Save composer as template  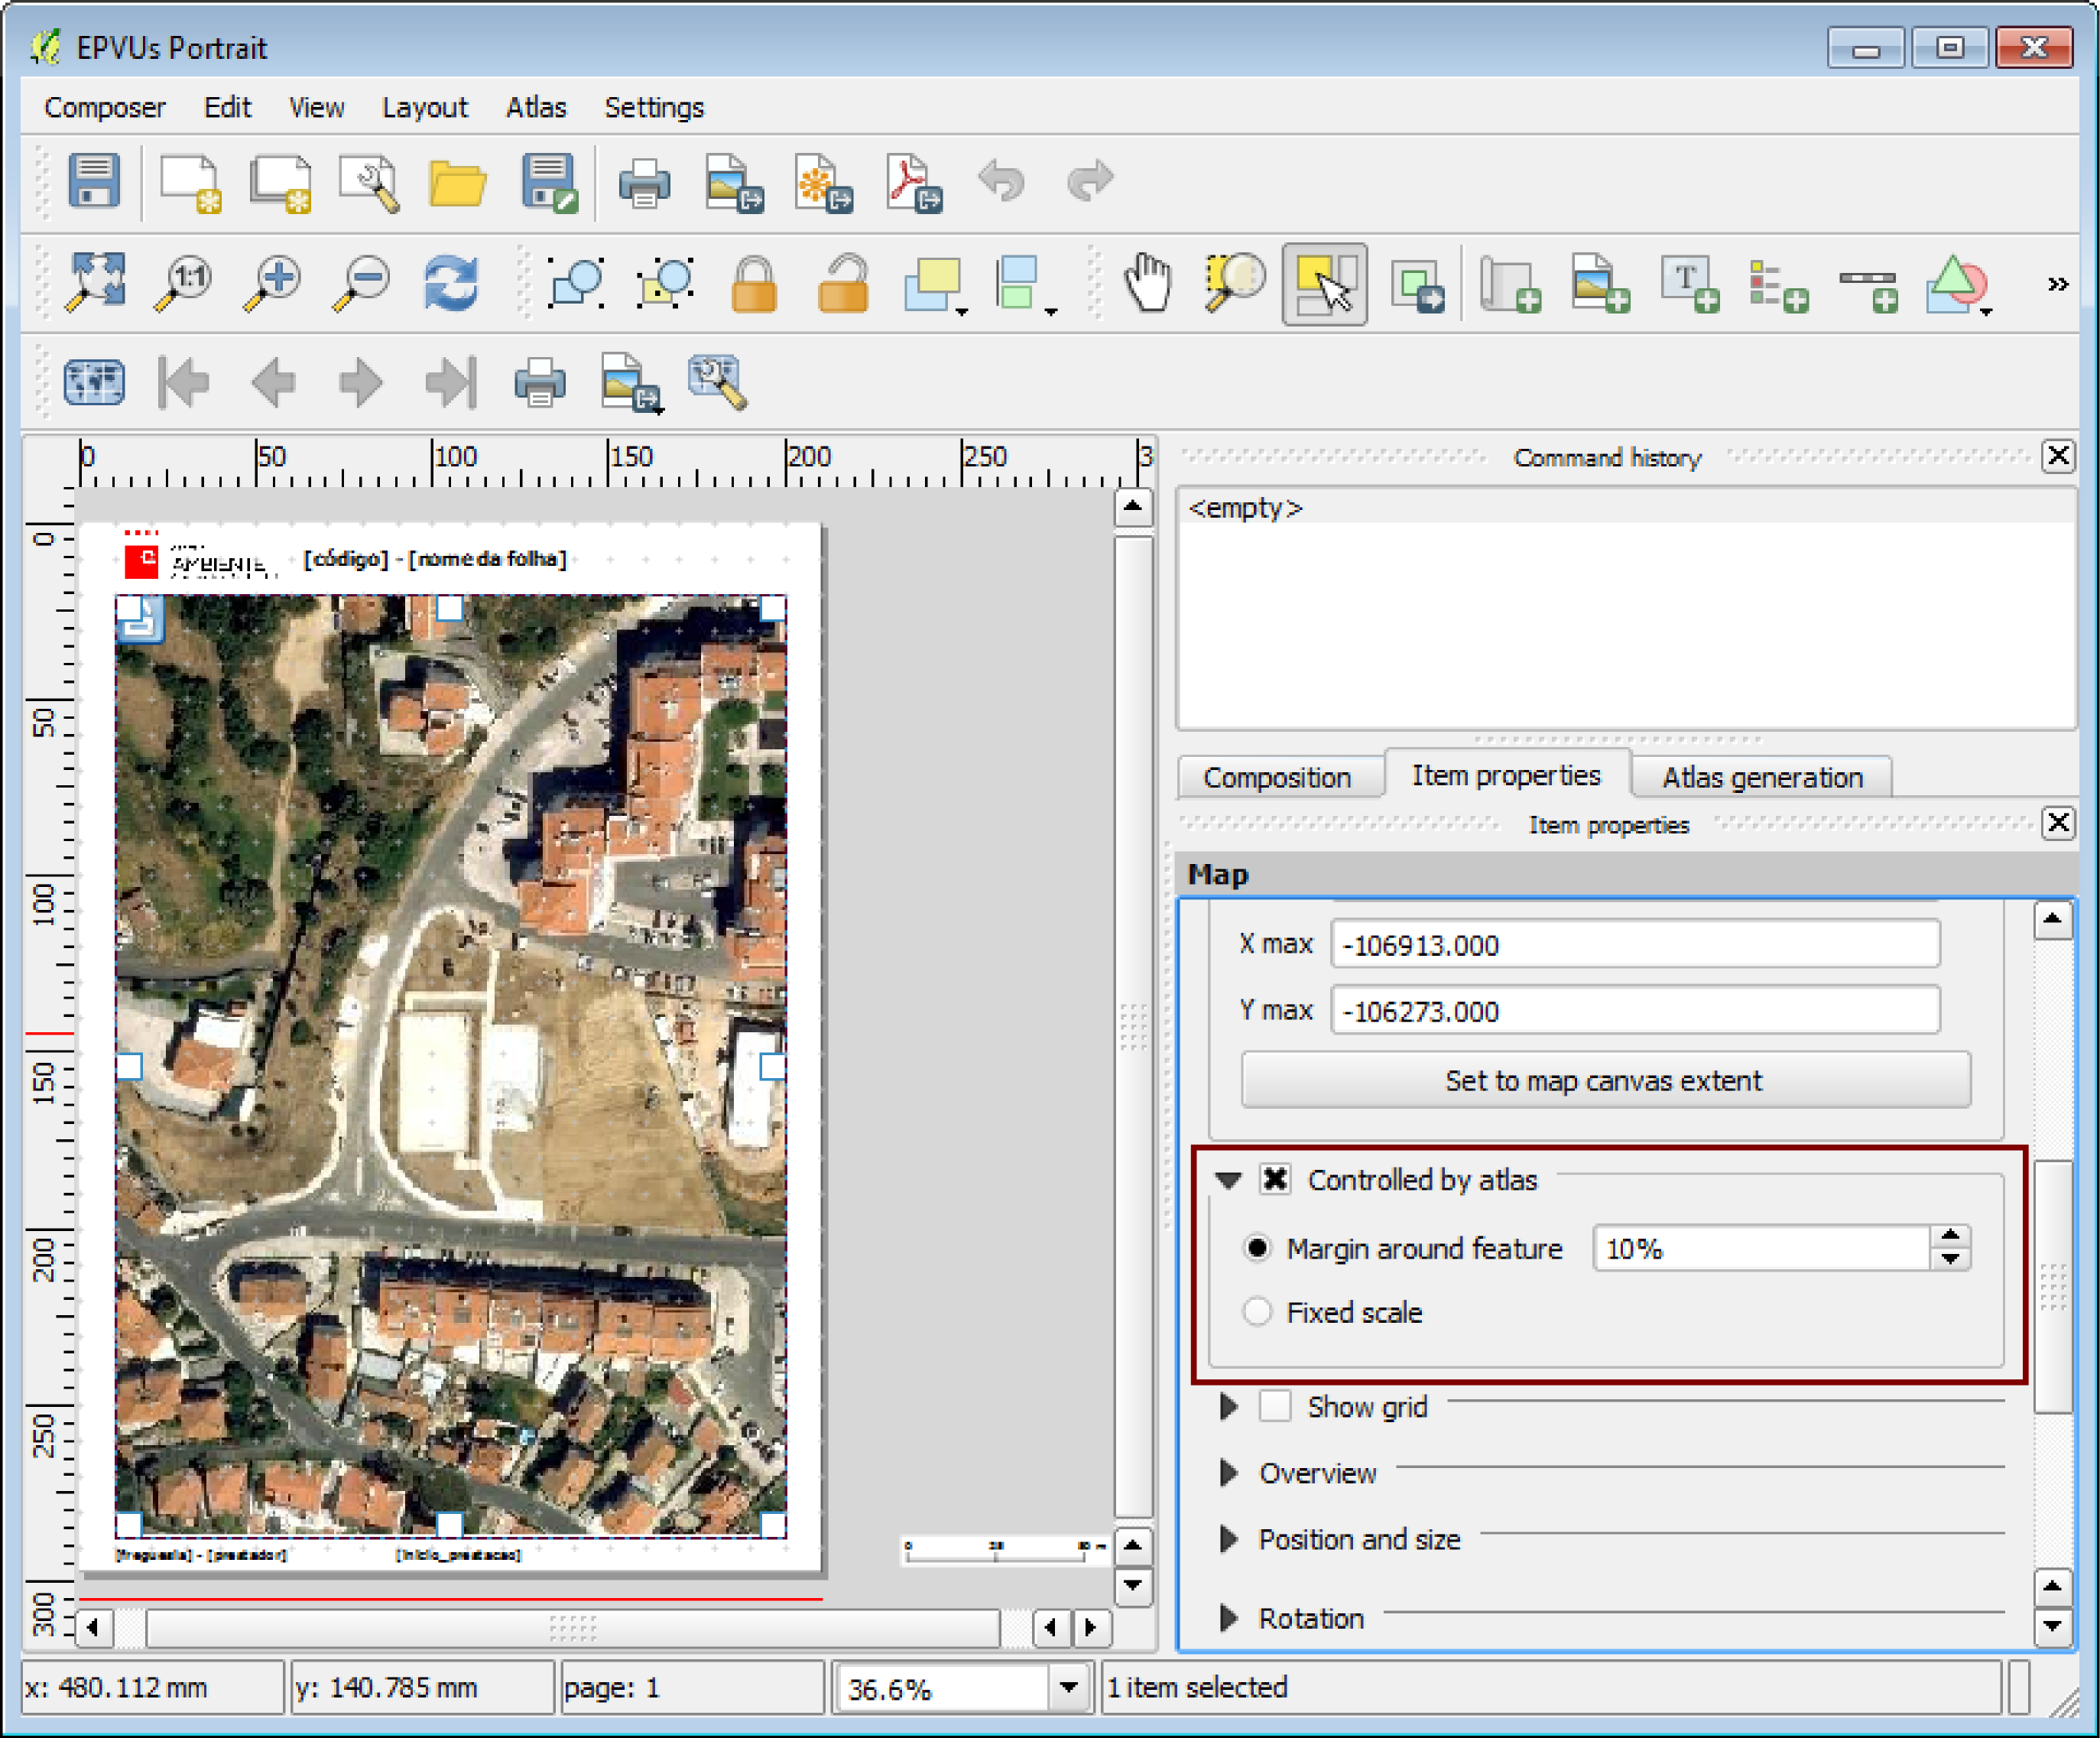(548, 181)
